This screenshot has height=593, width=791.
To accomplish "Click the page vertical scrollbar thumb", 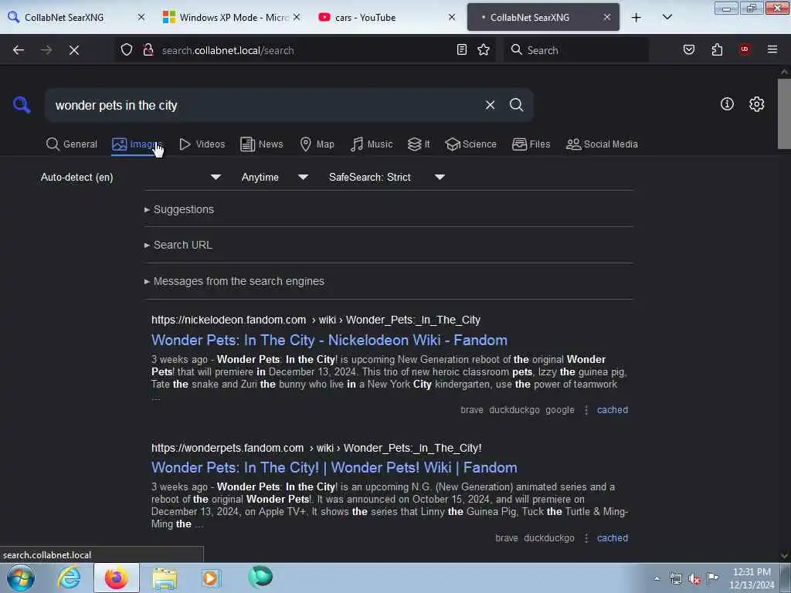I will [x=784, y=114].
